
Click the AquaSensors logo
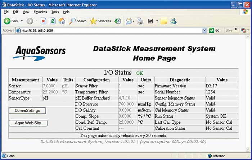[40, 52]
